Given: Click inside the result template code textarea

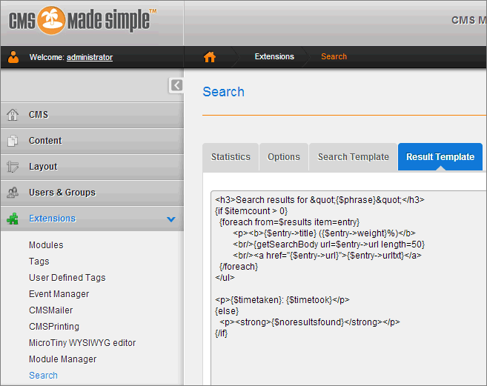Looking at the screenshot, I should 348,288.
